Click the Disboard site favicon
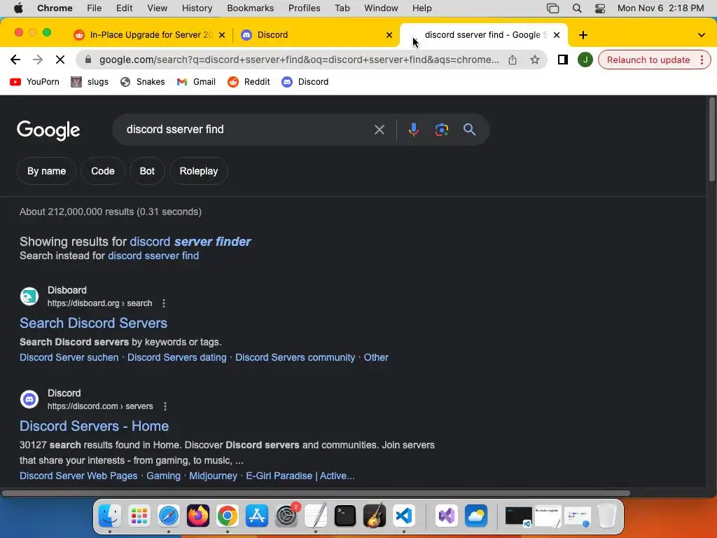Viewport: 717px width, 538px height. click(x=29, y=296)
